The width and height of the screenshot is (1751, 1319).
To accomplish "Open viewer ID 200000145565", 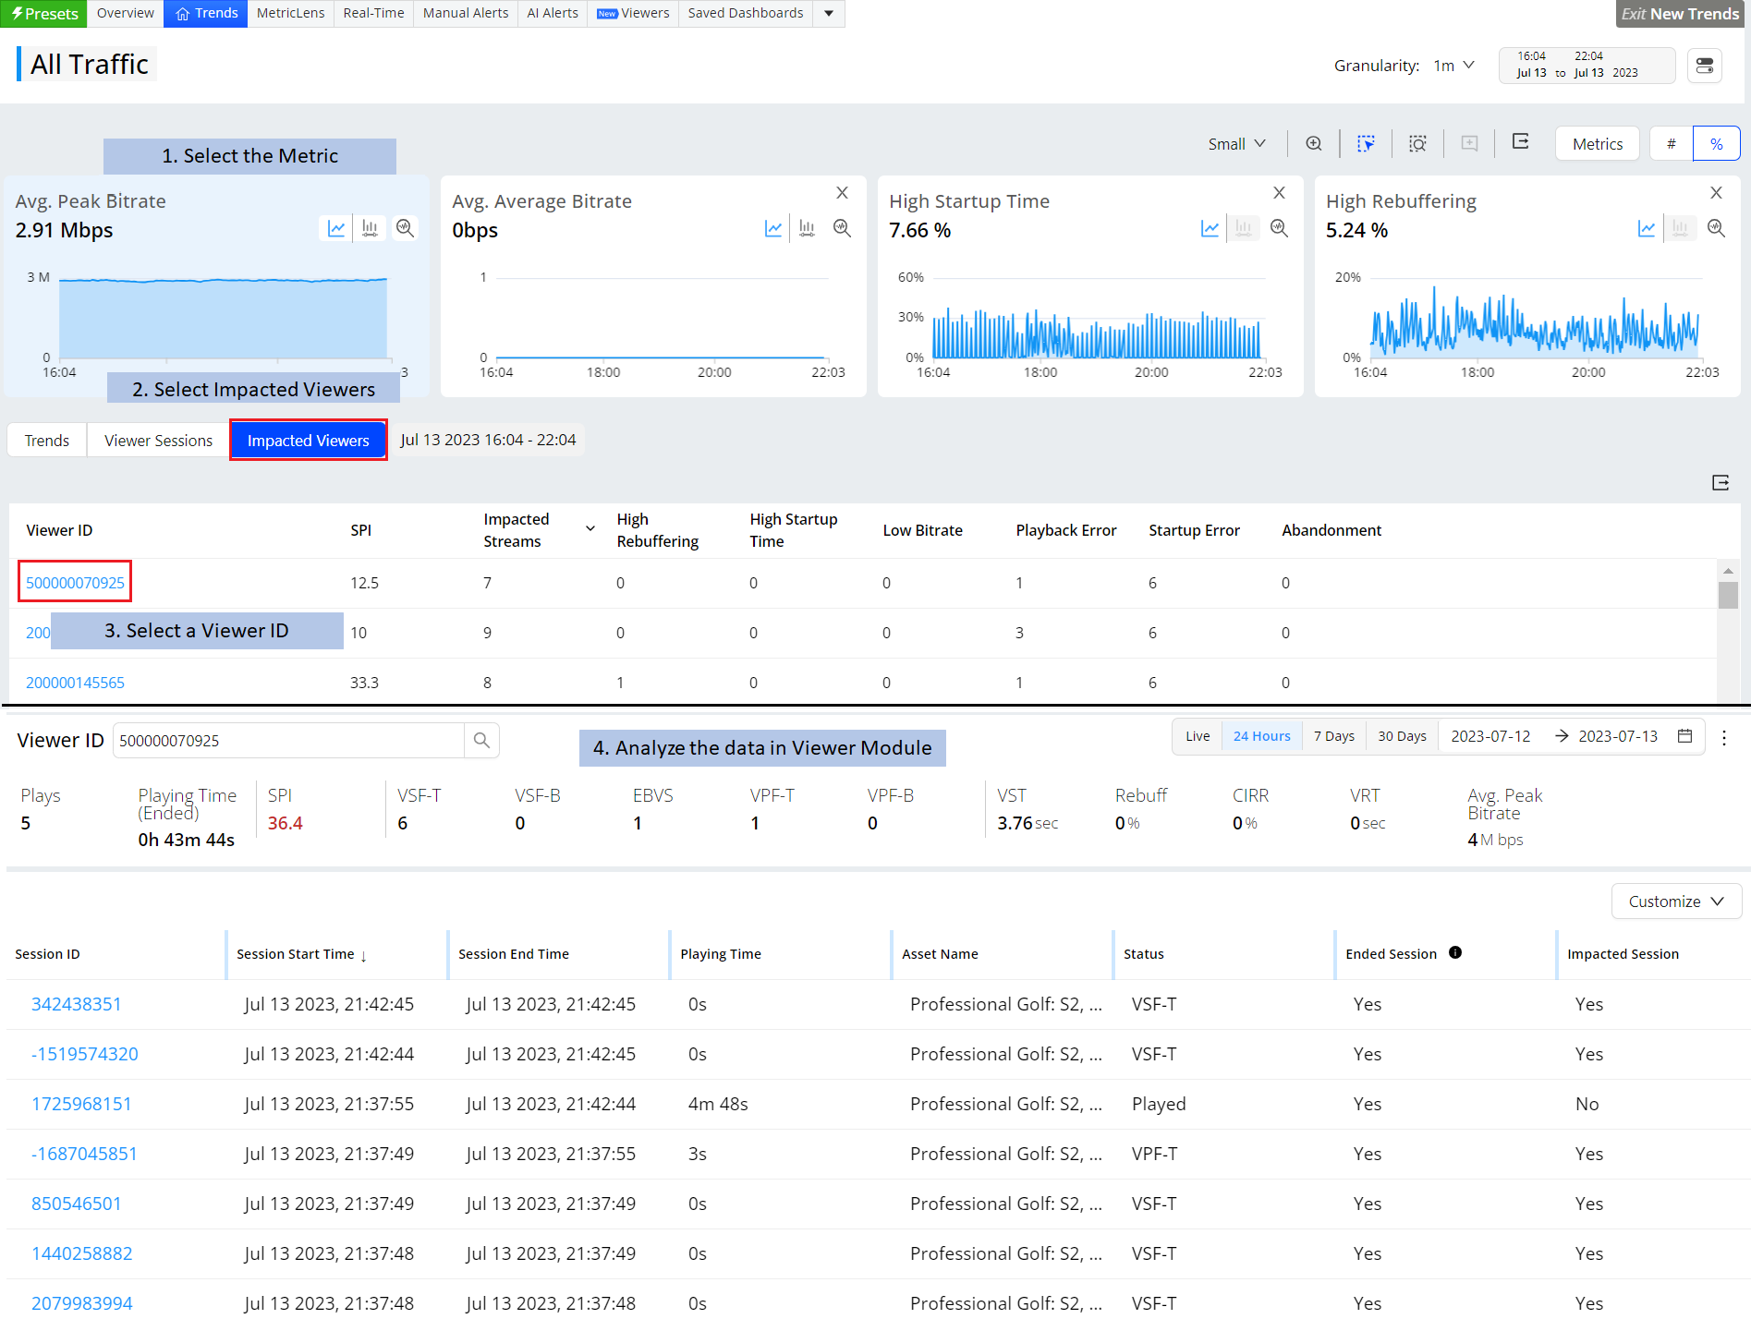I will pos(75,683).
